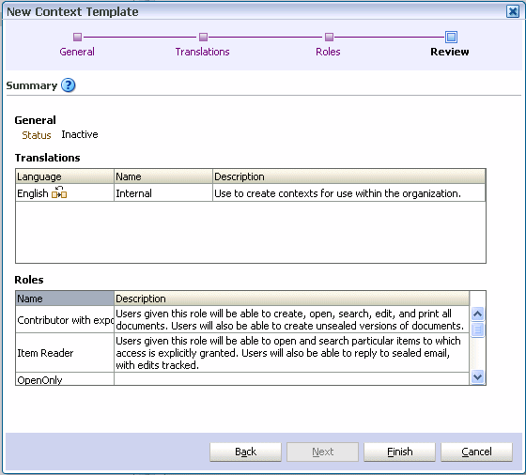
Task: Select the Internal name cell
Action: [x=163, y=192]
